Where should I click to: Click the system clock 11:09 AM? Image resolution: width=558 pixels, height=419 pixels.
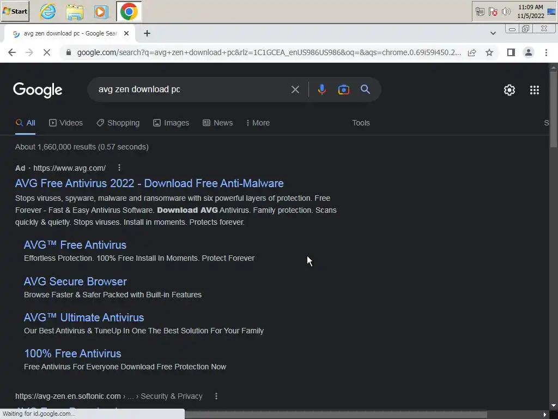(531, 7)
